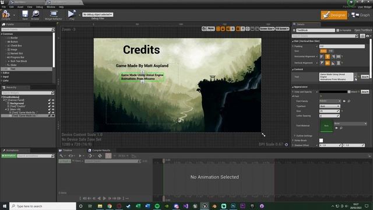
Task: Open Google Chrome from the taskbar
Action: [110, 206]
